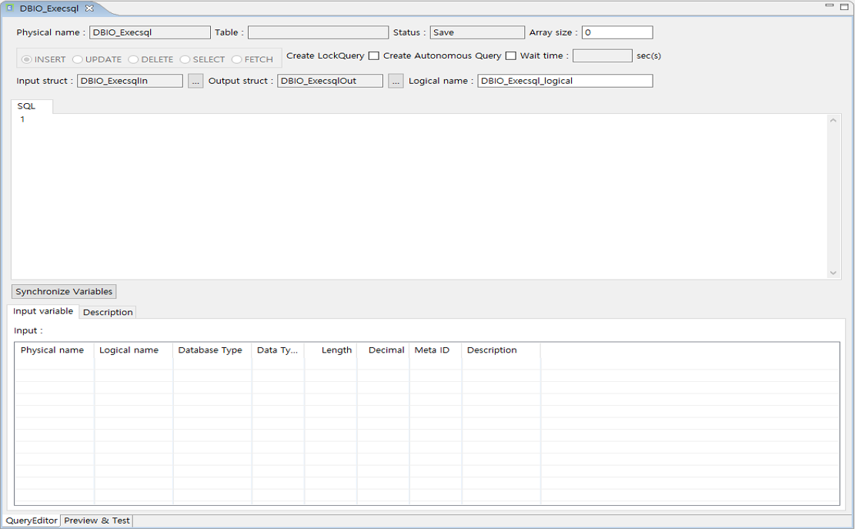Click the Wait time input field
855x529 pixels.
click(x=602, y=55)
